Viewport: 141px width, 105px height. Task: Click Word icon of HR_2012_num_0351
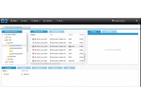coord(33,61)
